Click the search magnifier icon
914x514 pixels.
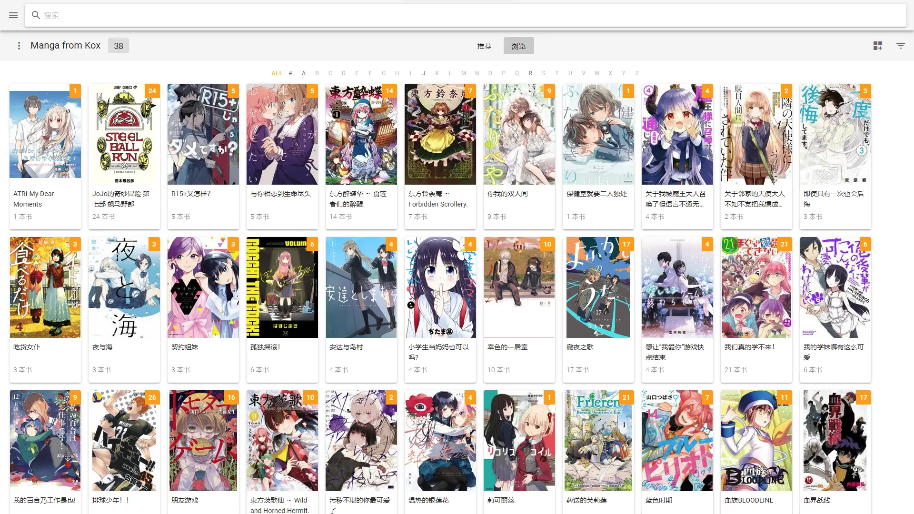pyautogui.click(x=36, y=15)
